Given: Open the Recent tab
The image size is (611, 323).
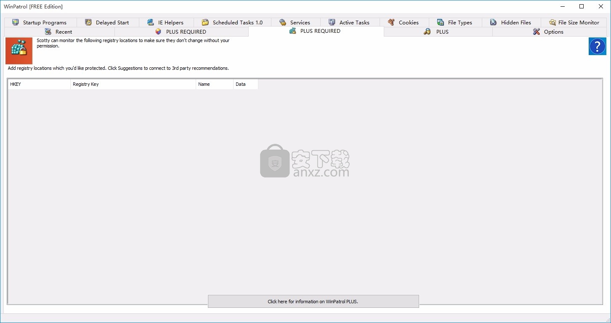Looking at the screenshot, I should 59,32.
